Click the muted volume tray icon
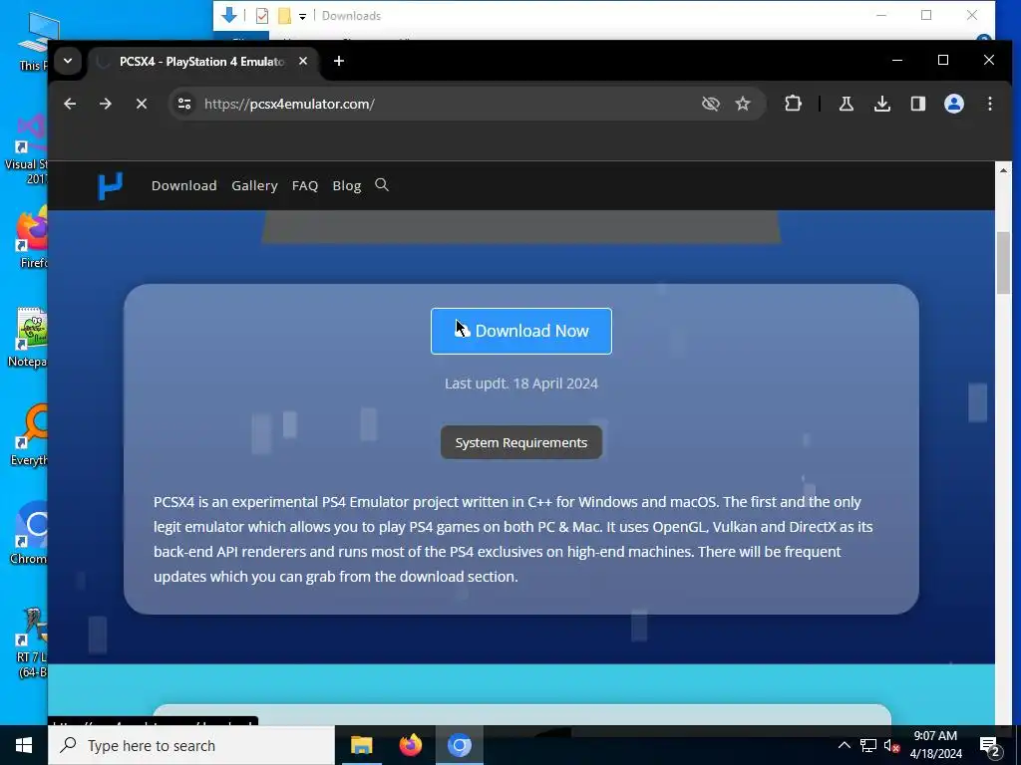Image resolution: width=1021 pixels, height=765 pixels. (x=890, y=745)
